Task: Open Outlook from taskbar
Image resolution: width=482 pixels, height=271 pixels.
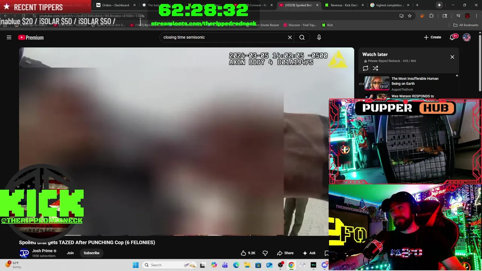Action: coord(269,265)
